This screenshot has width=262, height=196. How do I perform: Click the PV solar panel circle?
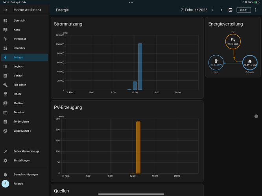coord(233,42)
